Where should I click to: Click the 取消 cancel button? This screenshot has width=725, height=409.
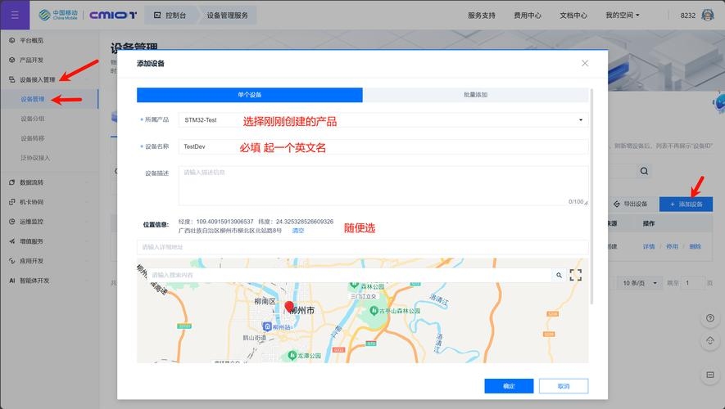tap(564, 386)
